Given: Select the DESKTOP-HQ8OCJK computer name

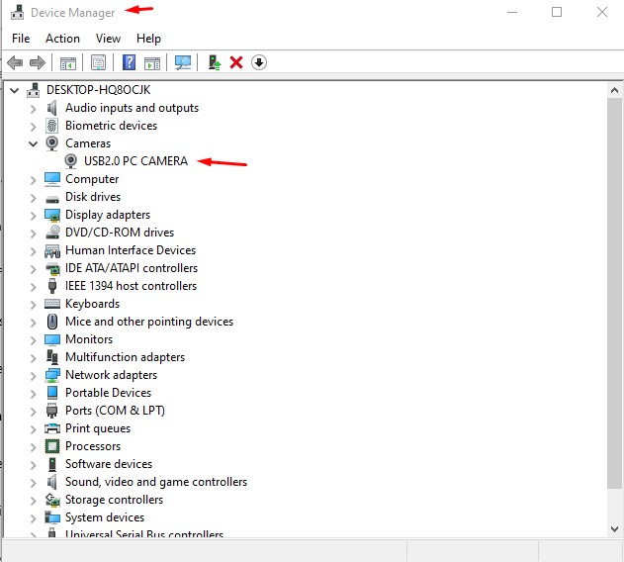Looking at the screenshot, I should (x=98, y=90).
